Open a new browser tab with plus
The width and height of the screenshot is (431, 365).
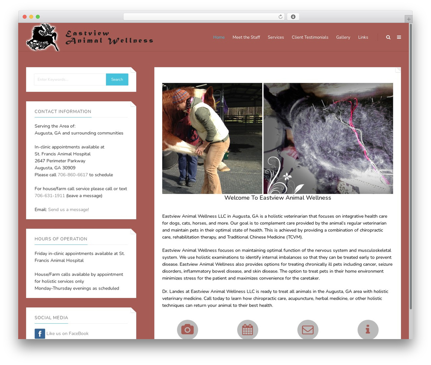point(408,19)
